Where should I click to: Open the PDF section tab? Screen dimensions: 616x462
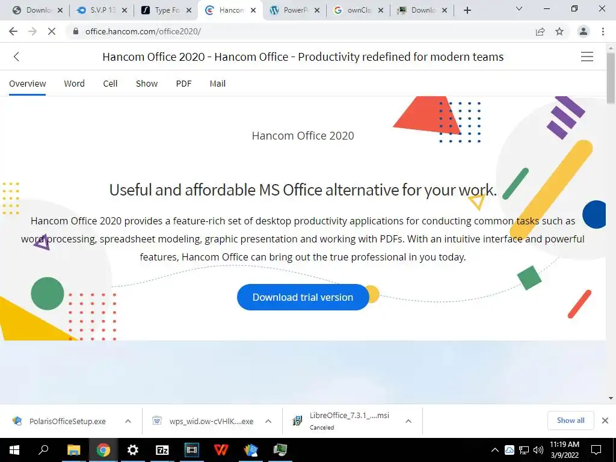(183, 84)
